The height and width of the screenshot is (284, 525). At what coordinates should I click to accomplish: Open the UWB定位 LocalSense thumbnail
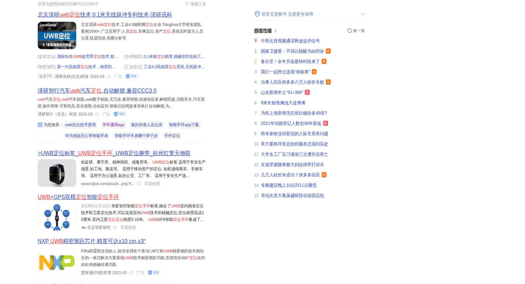coord(57,35)
